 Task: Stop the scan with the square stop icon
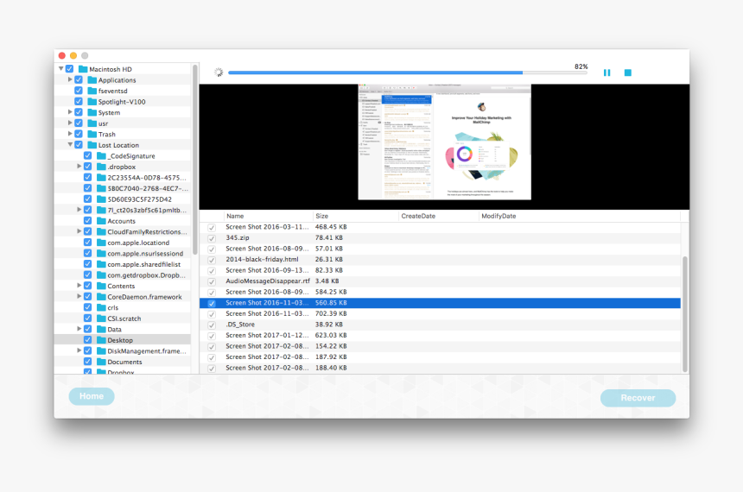(628, 73)
